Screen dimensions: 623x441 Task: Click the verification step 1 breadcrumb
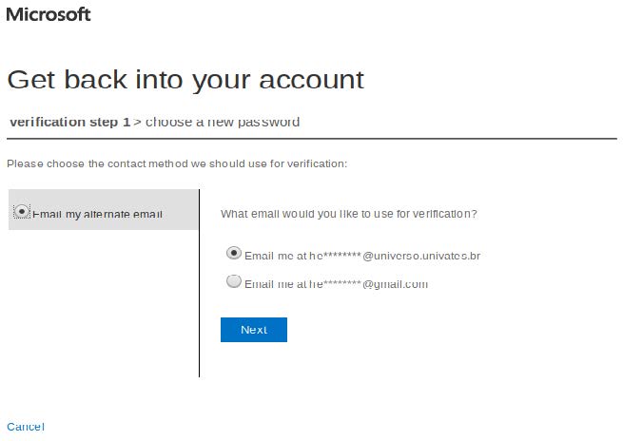point(69,123)
